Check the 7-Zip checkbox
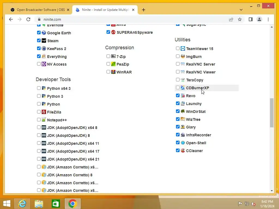The height and width of the screenshot is (209, 279). 108,56
